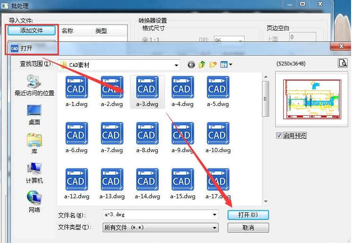
Task: Select the a-5.dwg CAD file icon
Action: [x=218, y=87]
